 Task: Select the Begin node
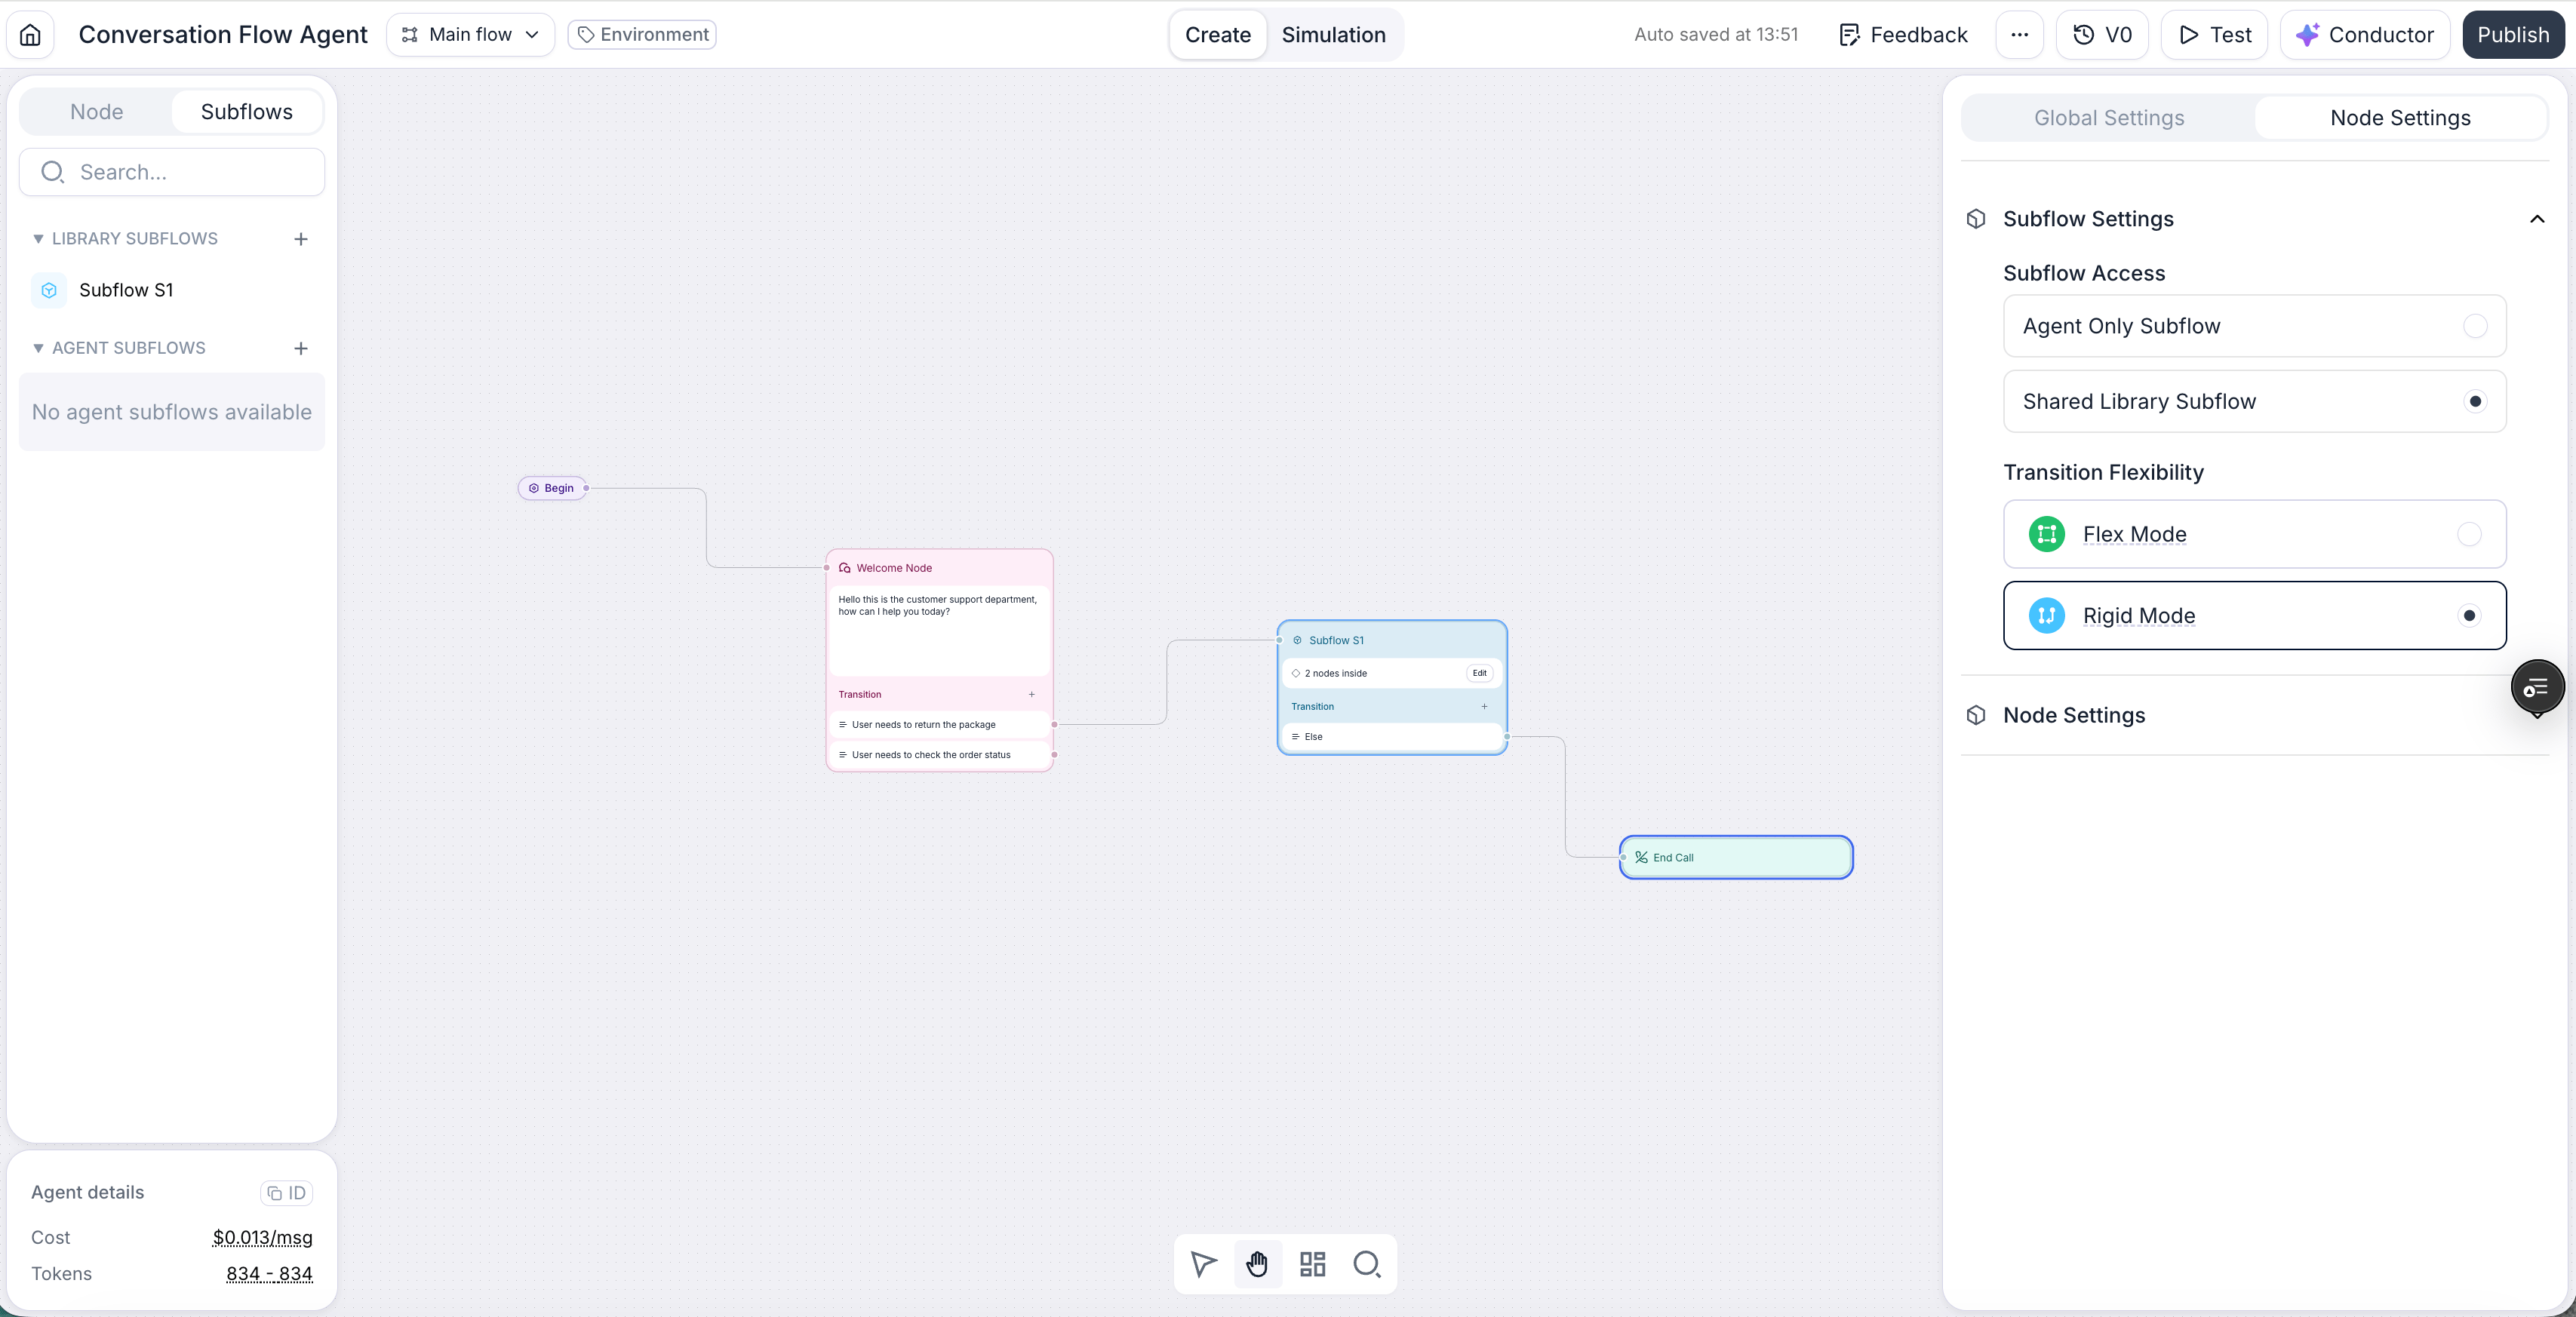coord(552,488)
